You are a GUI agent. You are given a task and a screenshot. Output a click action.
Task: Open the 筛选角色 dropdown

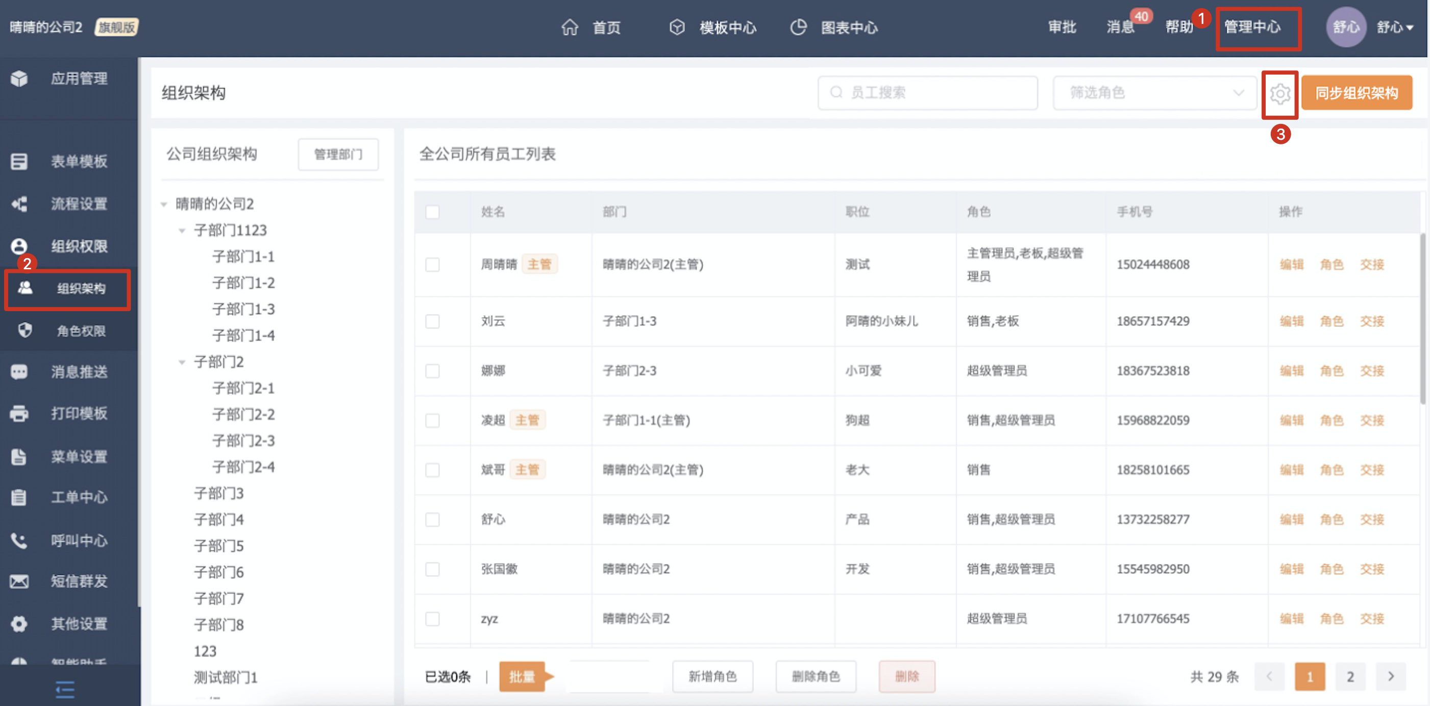[x=1154, y=93]
